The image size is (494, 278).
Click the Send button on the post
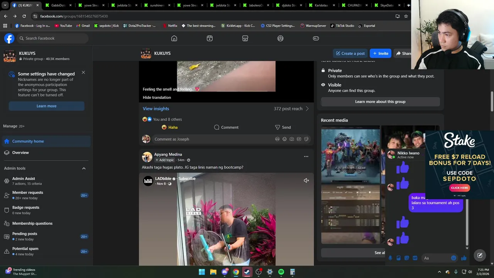pos(283,127)
